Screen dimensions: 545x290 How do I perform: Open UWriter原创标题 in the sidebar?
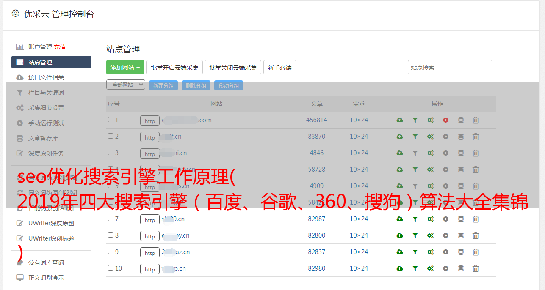pos(51,238)
